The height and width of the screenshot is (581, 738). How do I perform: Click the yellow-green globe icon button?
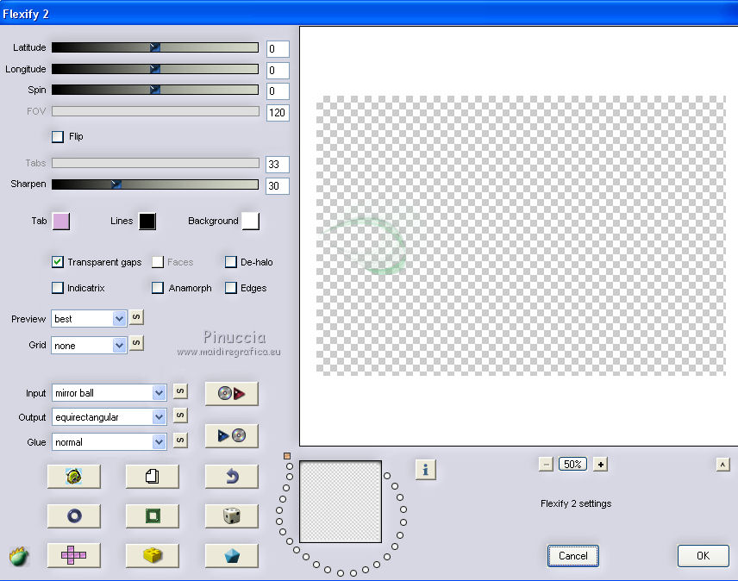click(74, 477)
